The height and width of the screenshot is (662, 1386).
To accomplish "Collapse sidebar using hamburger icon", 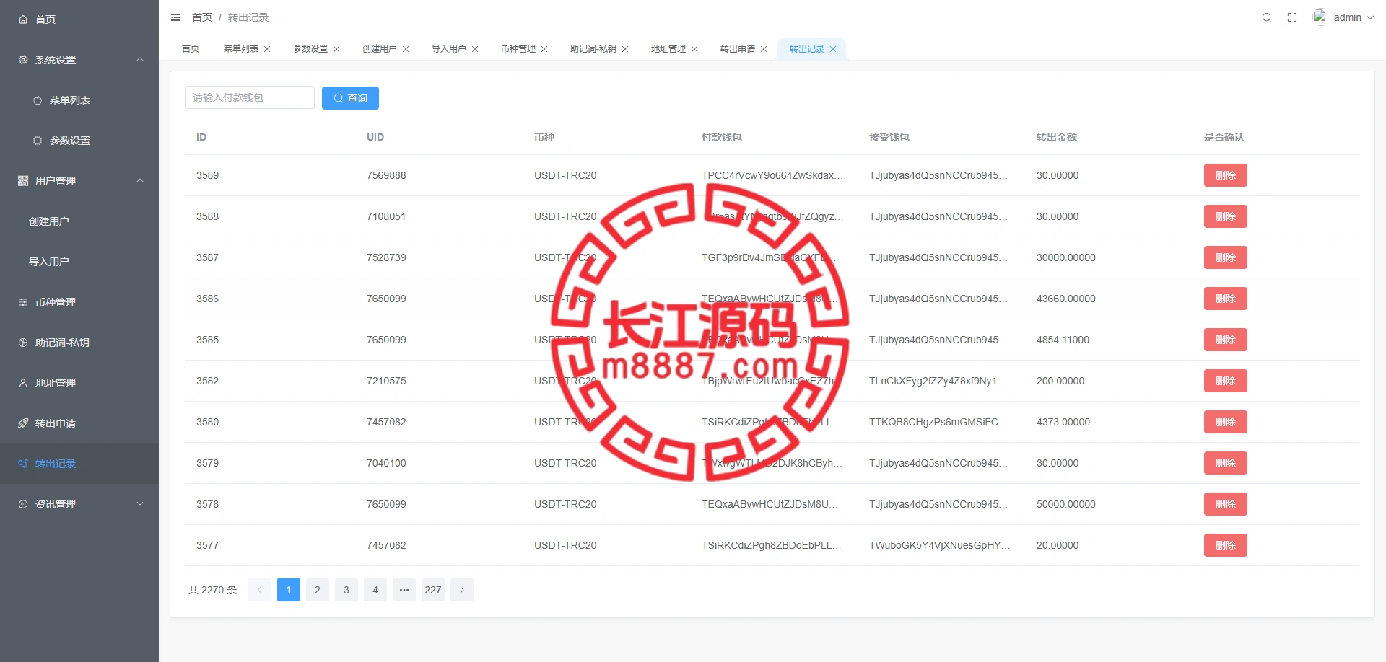I will pyautogui.click(x=175, y=17).
